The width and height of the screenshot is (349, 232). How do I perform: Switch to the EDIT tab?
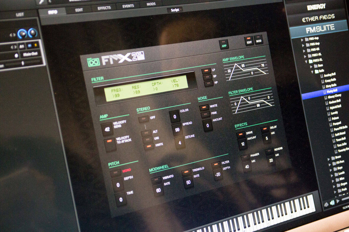click(79, 10)
